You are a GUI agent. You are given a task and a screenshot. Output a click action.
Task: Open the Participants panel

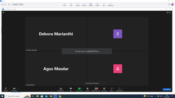pos(61,89)
